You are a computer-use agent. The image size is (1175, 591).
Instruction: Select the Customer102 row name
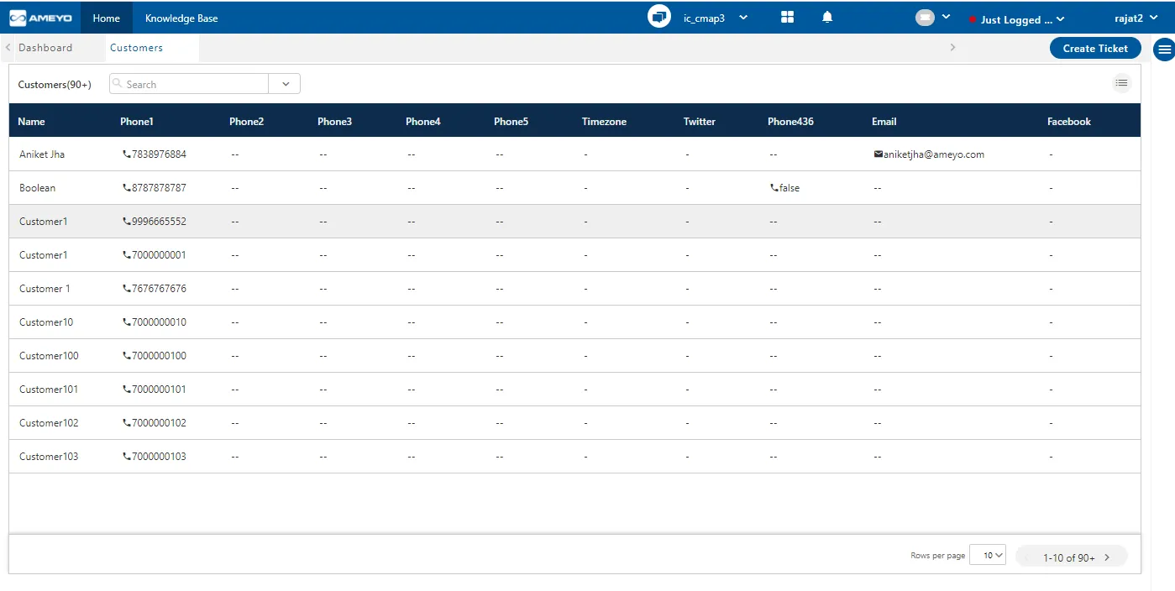coord(49,423)
